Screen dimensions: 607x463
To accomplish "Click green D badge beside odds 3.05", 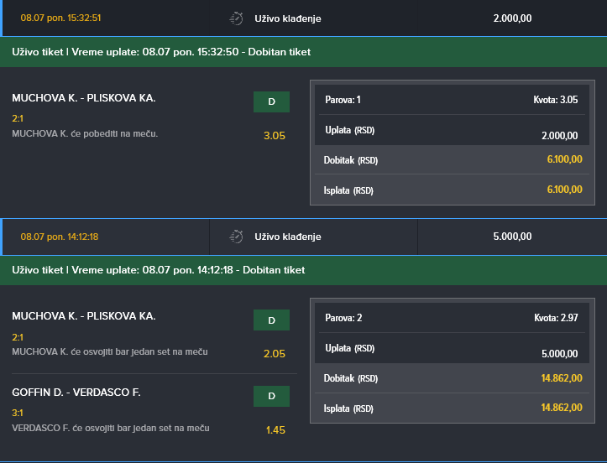I will [x=271, y=102].
